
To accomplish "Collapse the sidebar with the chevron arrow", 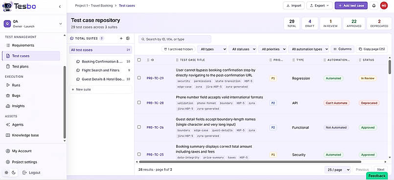I will [x=60, y=6].
